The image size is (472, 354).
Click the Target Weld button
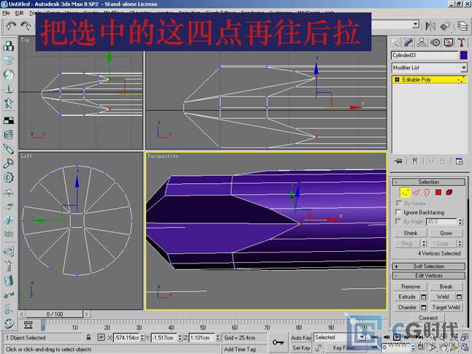click(446, 307)
